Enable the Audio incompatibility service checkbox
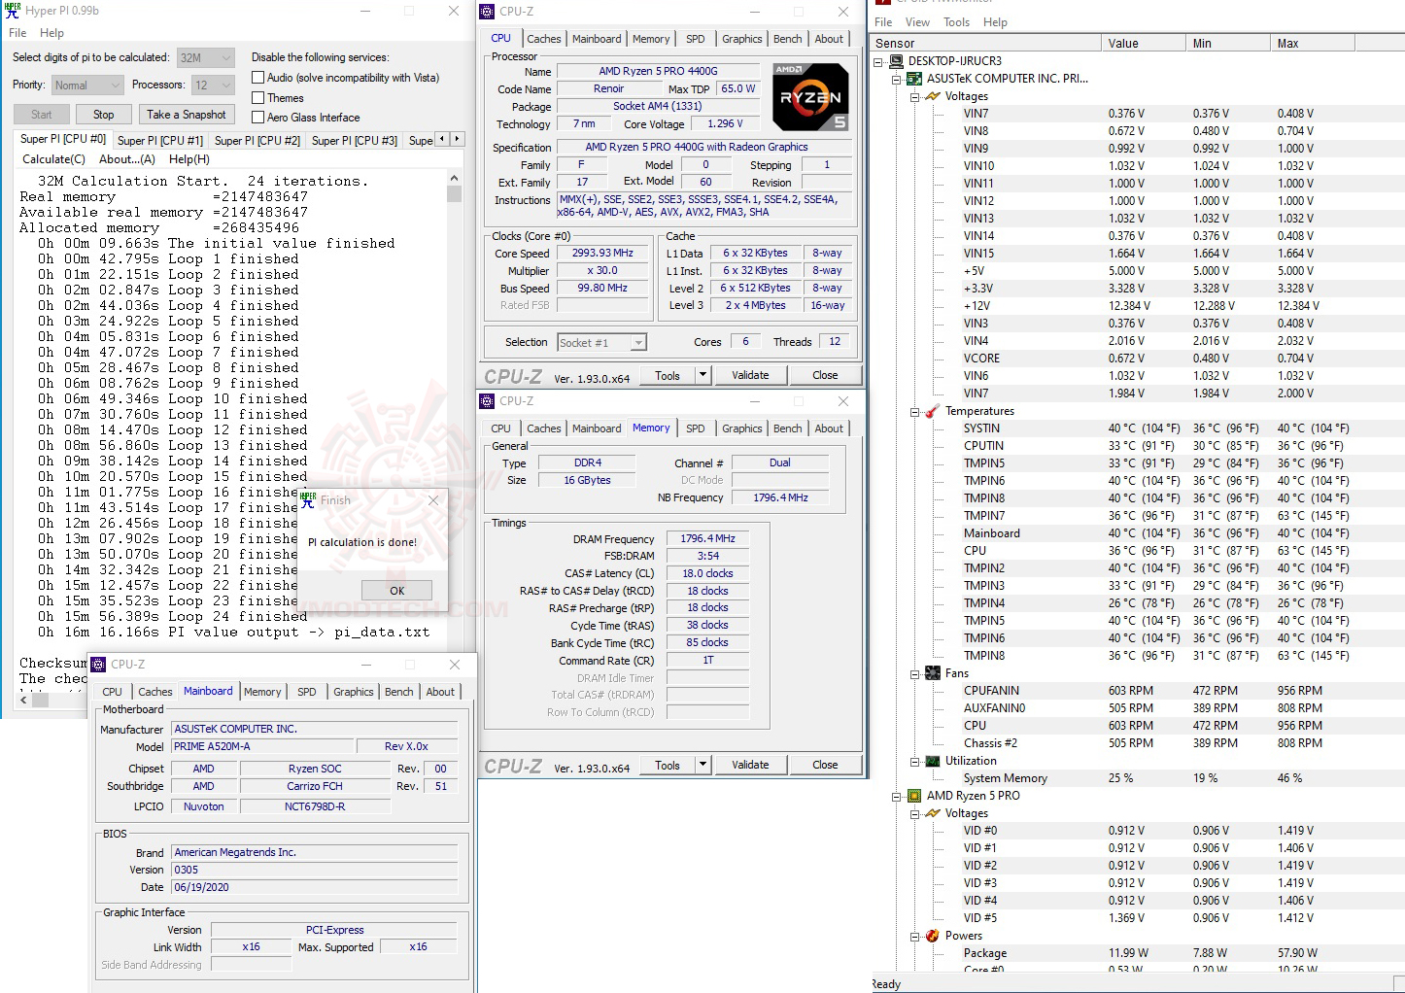This screenshot has width=1405, height=993. (257, 77)
